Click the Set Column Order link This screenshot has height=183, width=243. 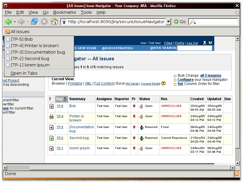pos(180,84)
